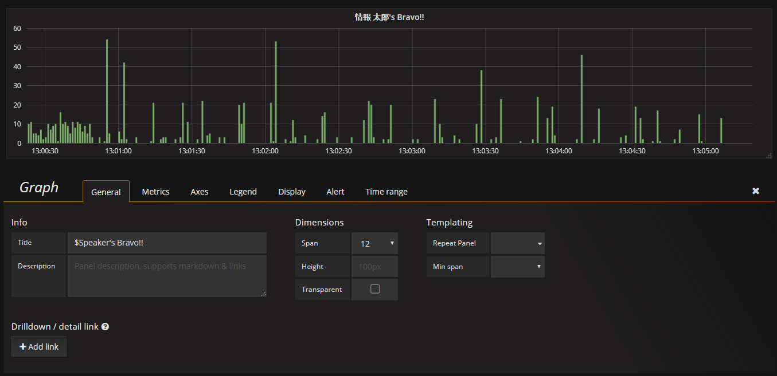Click the help icon beside Drilldown / detail link
The width and height of the screenshot is (777, 376).
click(105, 327)
